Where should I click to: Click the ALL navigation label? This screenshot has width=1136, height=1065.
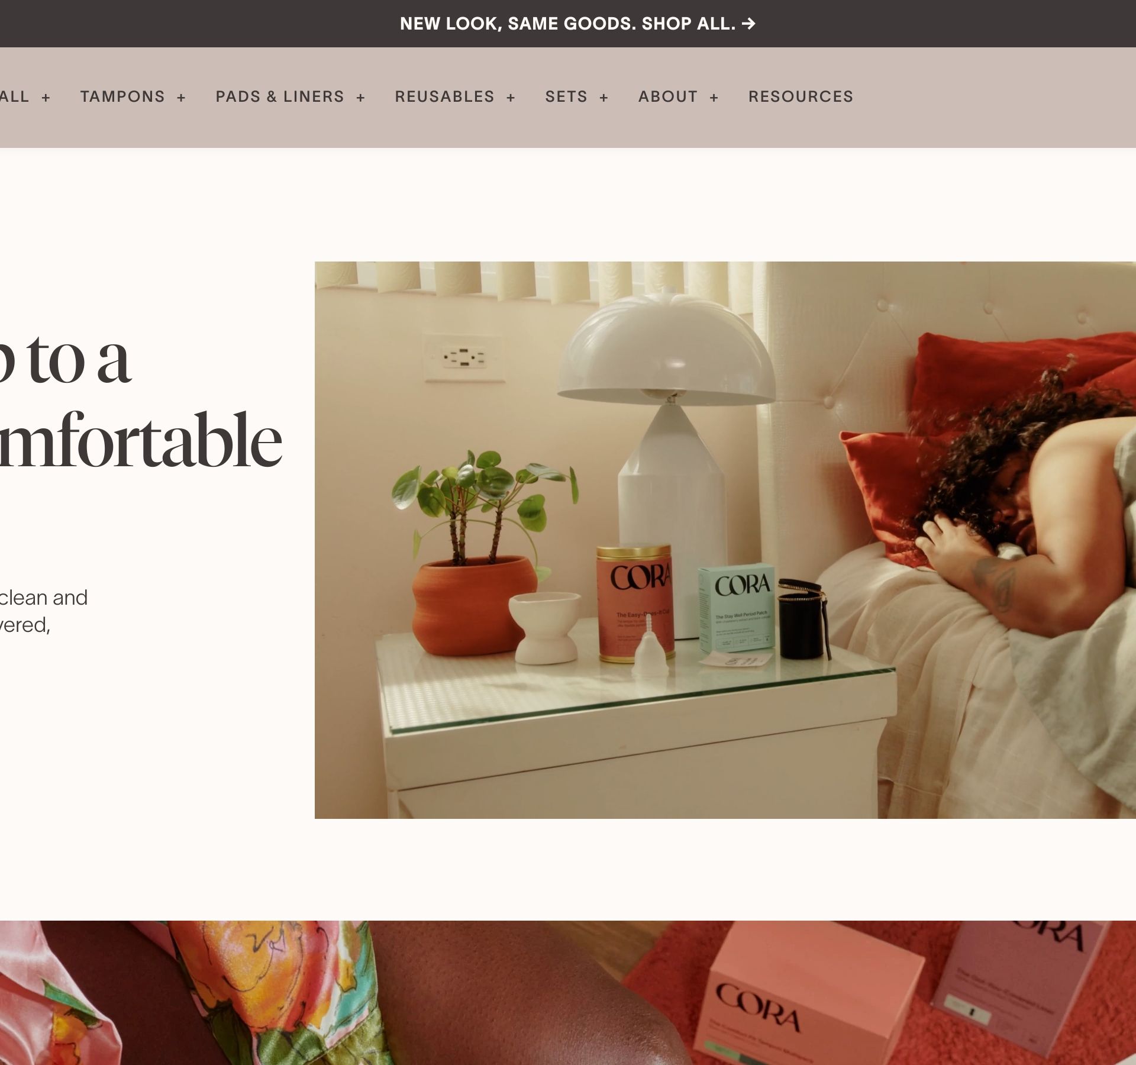click(x=14, y=96)
